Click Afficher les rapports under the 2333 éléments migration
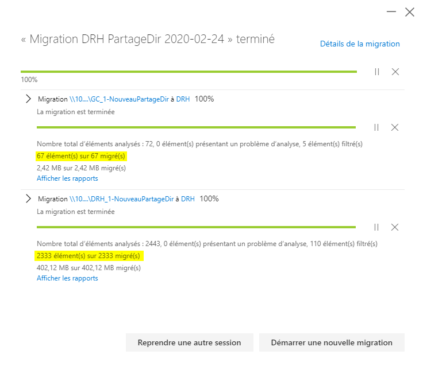 [67, 278]
